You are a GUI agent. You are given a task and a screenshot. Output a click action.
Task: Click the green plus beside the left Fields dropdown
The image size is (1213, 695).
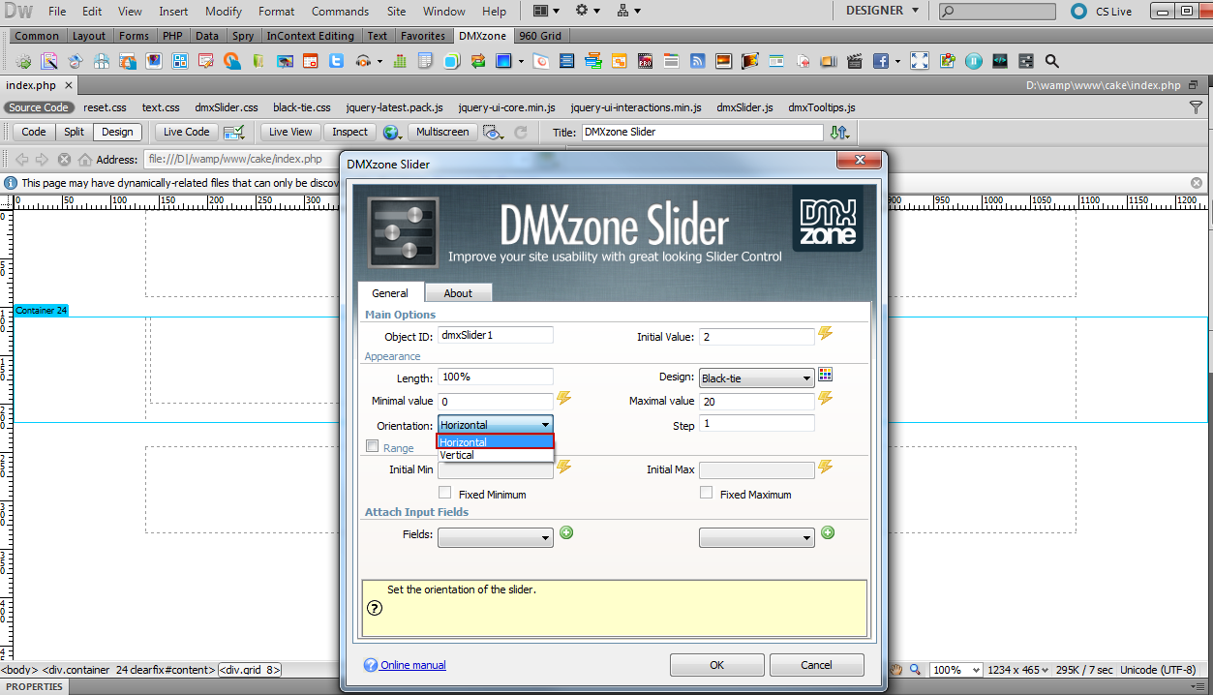click(x=566, y=532)
